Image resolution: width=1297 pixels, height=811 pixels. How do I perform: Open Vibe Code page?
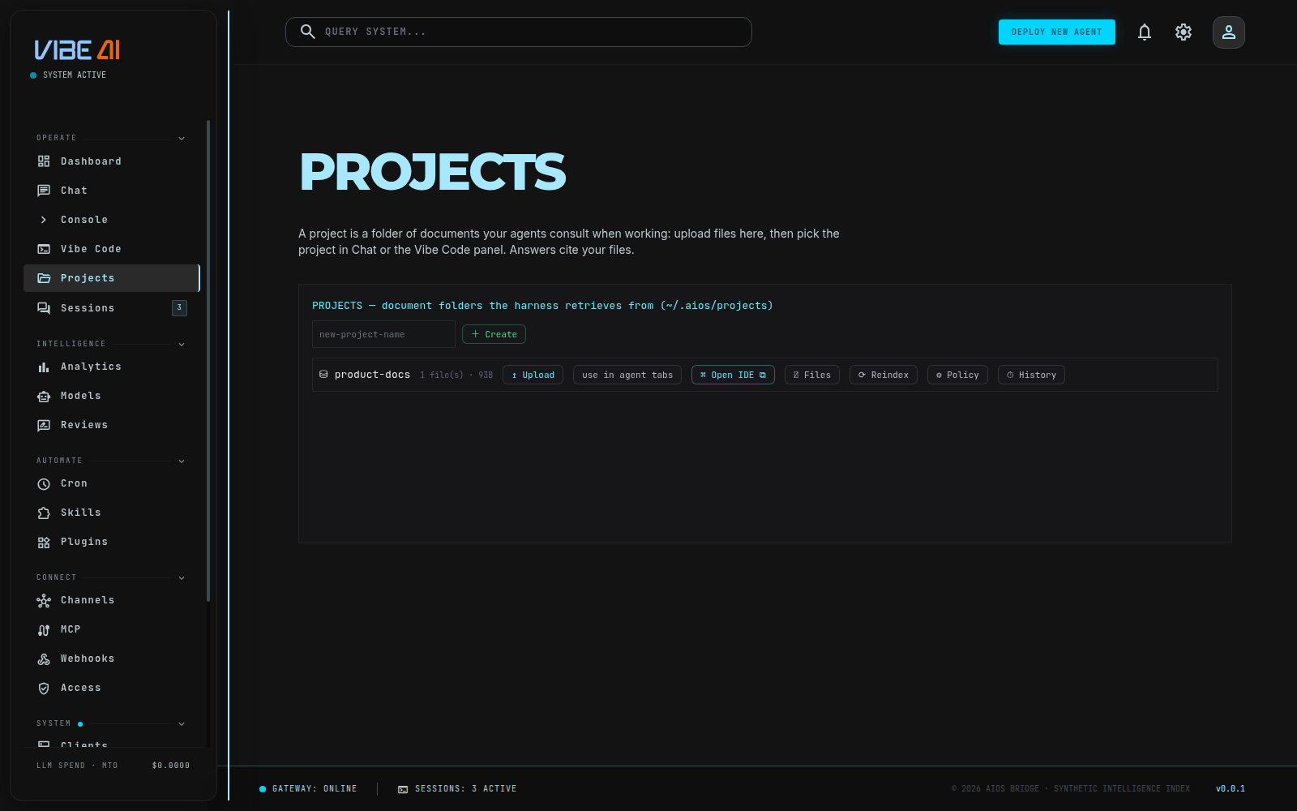[112, 249]
